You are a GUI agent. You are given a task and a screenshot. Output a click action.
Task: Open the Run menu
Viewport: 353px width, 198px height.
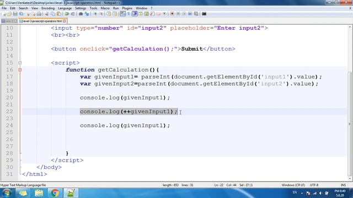coord(116,8)
